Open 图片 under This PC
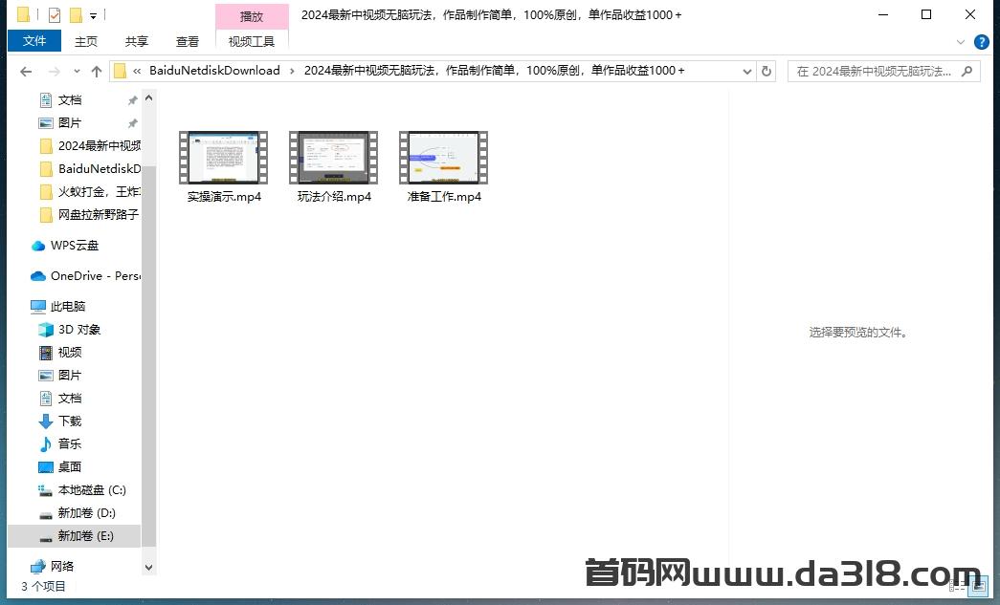 [x=70, y=375]
